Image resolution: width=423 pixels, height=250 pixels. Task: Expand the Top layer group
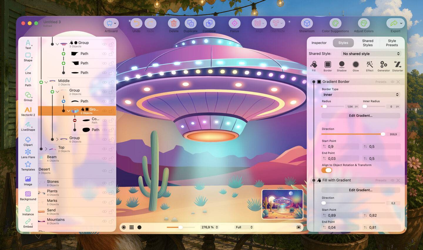pos(46,149)
